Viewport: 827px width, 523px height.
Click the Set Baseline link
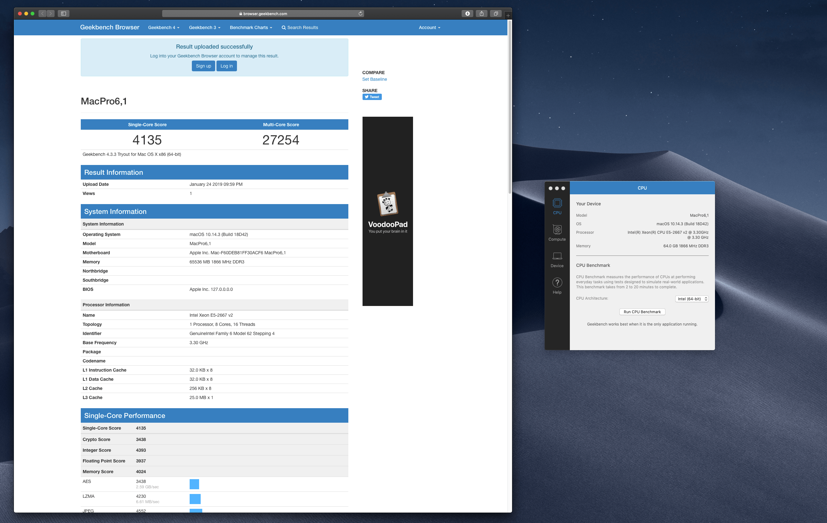point(374,79)
